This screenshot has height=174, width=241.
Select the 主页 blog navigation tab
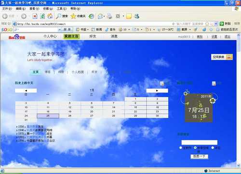click(36, 72)
